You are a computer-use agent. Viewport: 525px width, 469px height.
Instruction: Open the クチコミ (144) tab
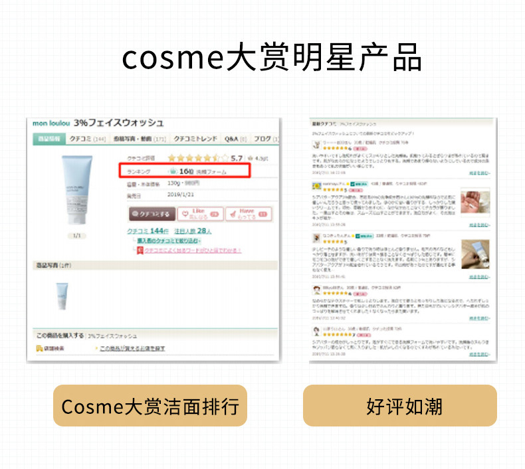88,139
